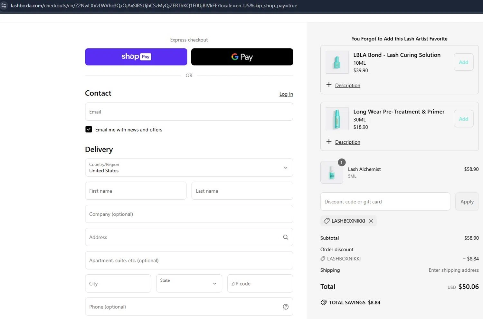The width and height of the screenshot is (483, 319).
Task: Click the 'Enter shipping address' text
Action: (453, 270)
